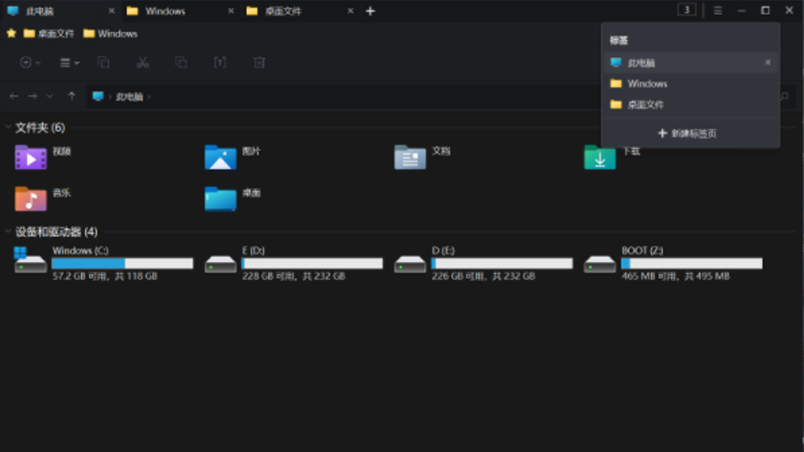The width and height of the screenshot is (804, 452).
Task: Close the 此电脑 entry in tabs popup
Action: coord(768,63)
